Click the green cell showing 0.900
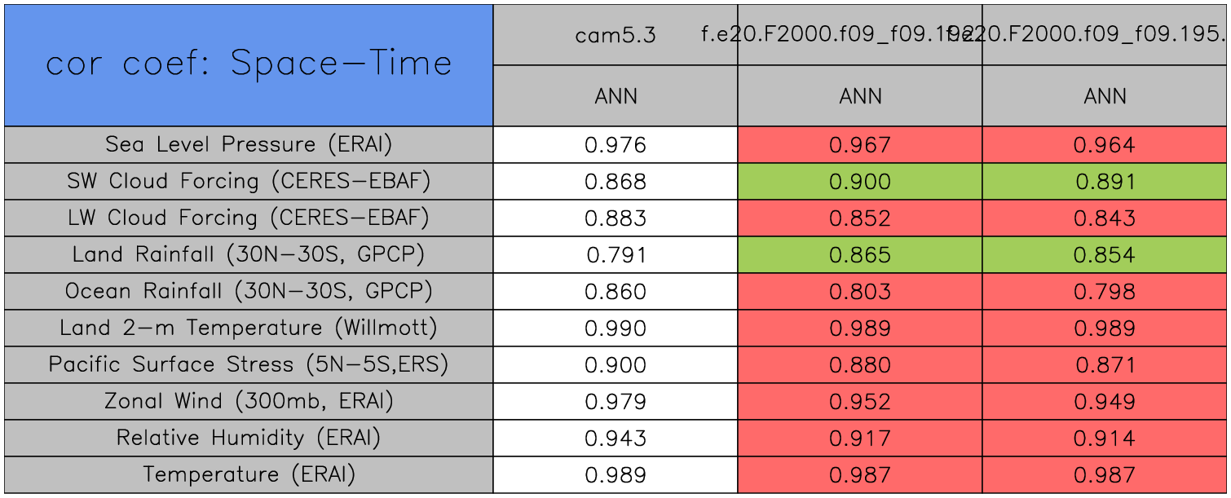The width and height of the screenshot is (1231, 498). pyautogui.click(x=860, y=182)
